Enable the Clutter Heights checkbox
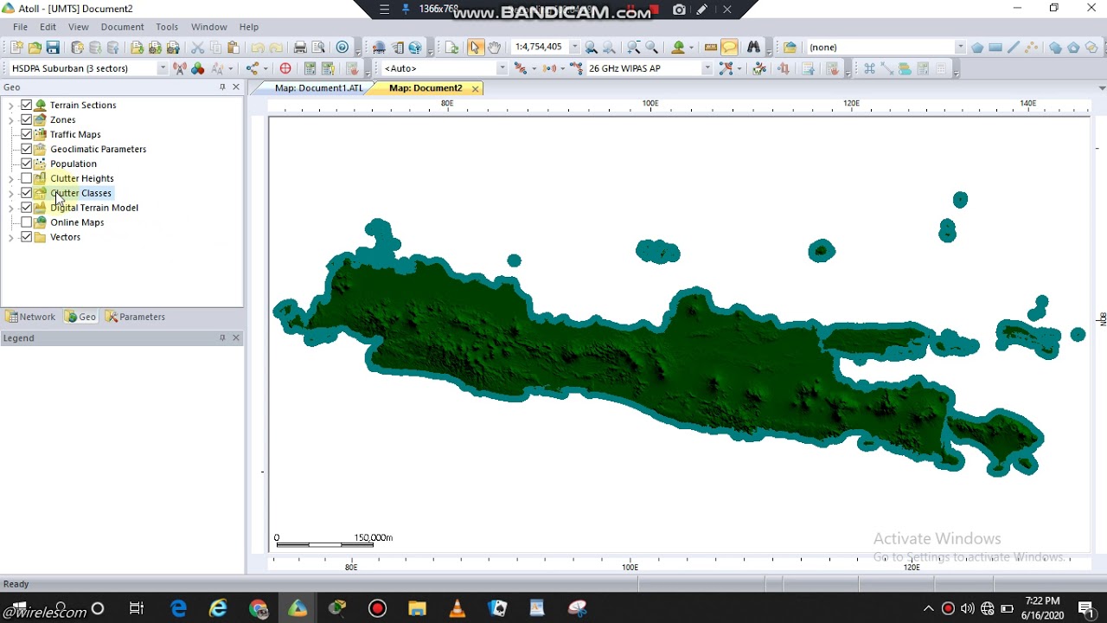The height and width of the screenshot is (623, 1107). (26, 178)
